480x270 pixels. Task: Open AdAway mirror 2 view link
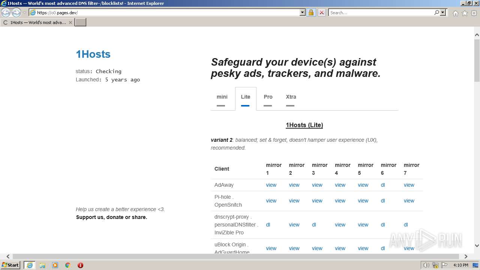294,185
